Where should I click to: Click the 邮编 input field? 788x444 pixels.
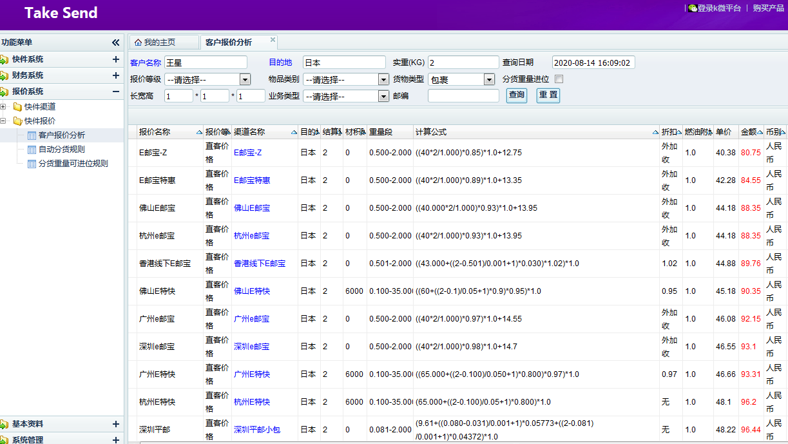463,96
